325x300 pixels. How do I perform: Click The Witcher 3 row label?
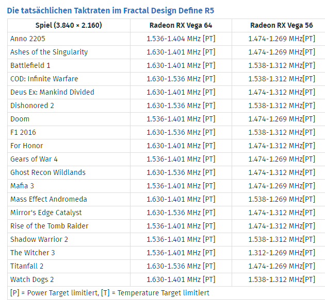[32, 253]
